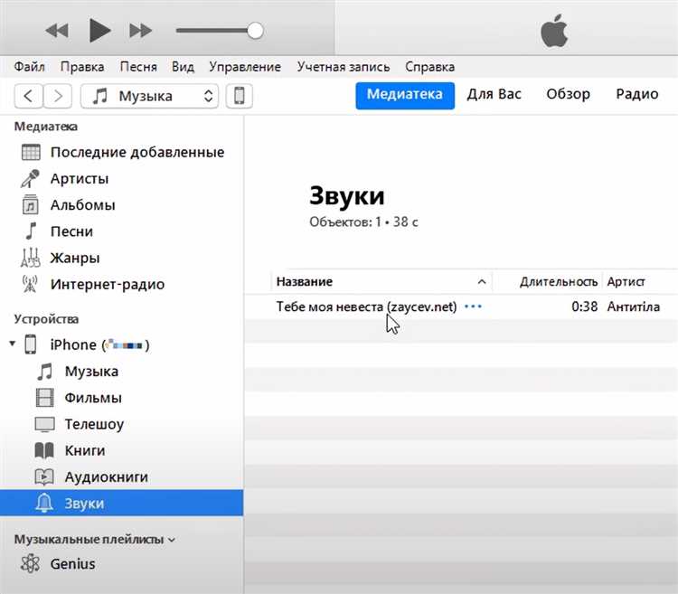Skip to previous track with rewind icon

point(57,31)
